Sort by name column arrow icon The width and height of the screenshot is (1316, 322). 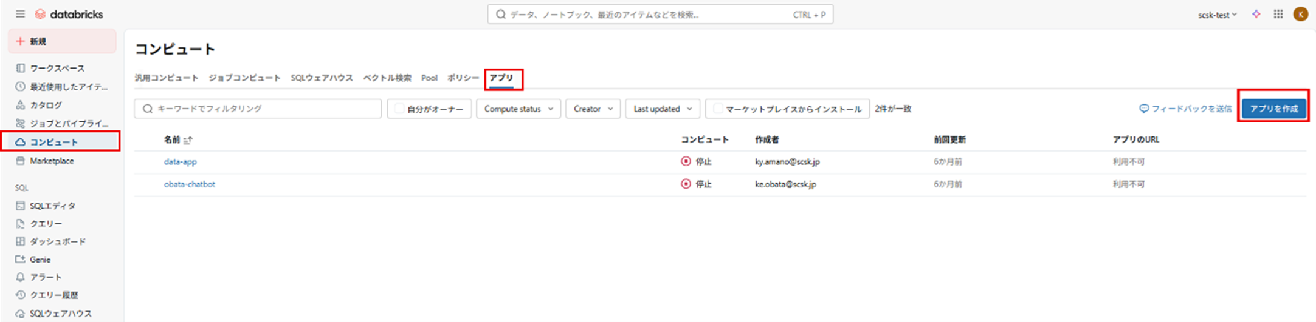coord(188,140)
